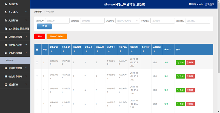Click cell 供应账号 6 in row 3
This screenshot has width=220, height=113.
point(112,90)
